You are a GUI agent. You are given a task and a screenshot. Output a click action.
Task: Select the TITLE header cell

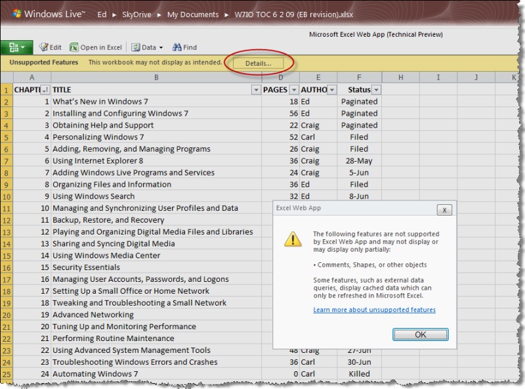[x=156, y=90]
